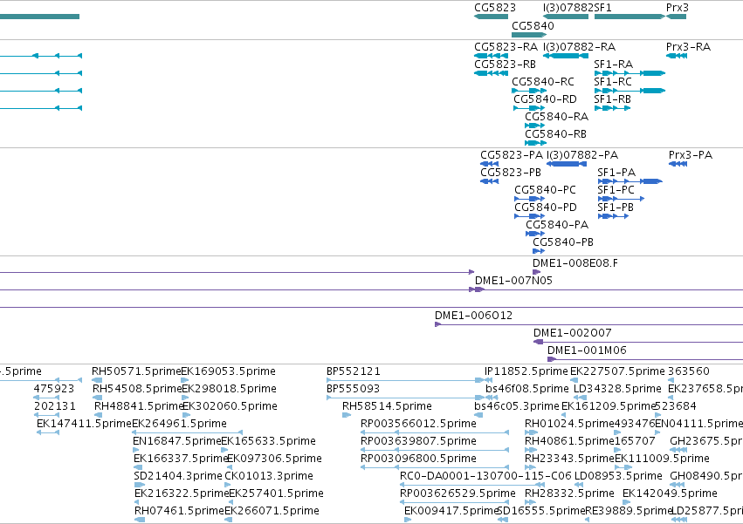The height and width of the screenshot is (524, 743).
Task: Open transcript l(3)07882-RA
Action: (566, 56)
